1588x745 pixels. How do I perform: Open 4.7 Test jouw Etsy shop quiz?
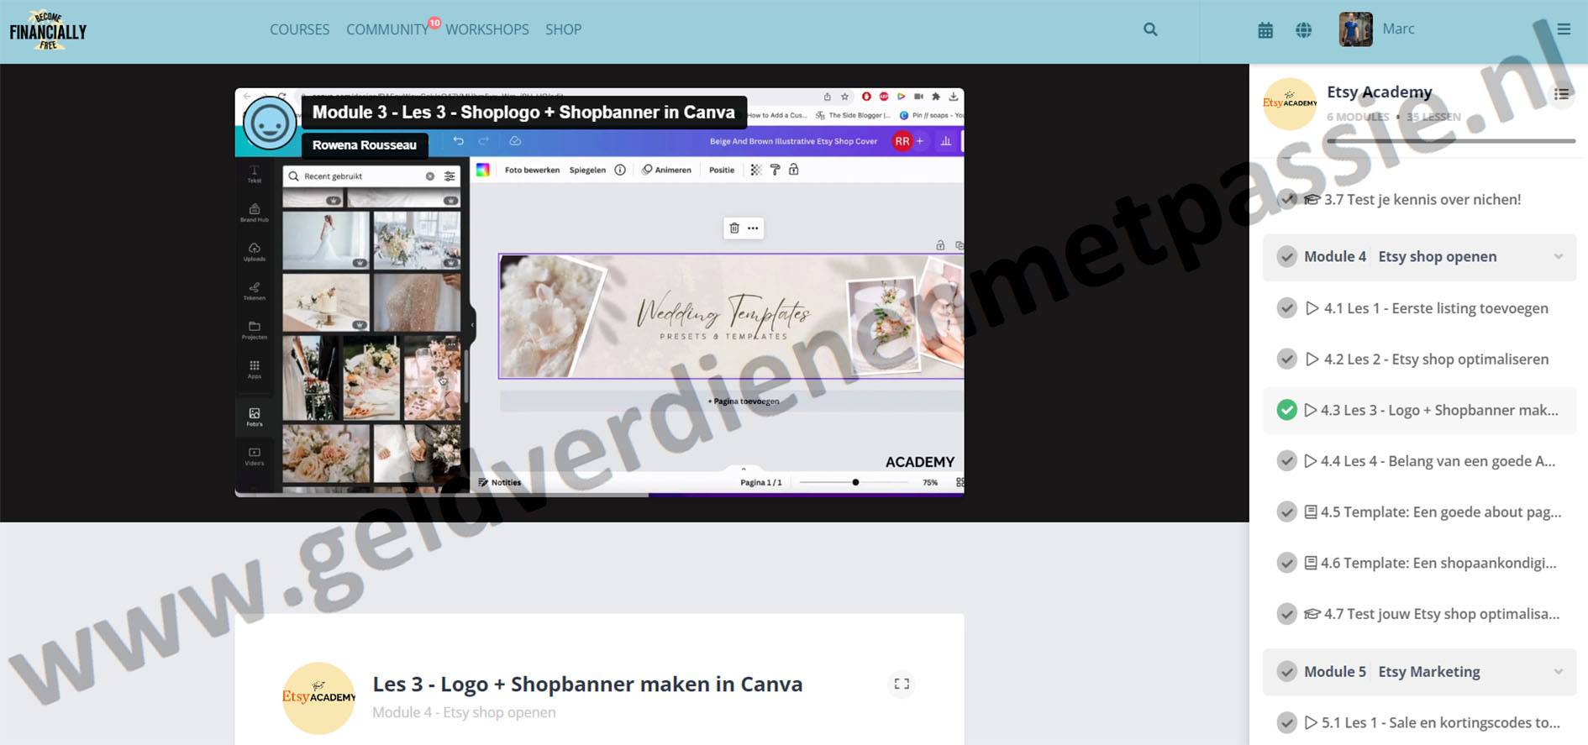tap(1440, 614)
